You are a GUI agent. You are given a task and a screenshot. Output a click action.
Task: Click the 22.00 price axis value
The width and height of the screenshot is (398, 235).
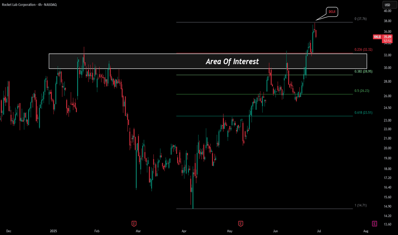click(387, 129)
